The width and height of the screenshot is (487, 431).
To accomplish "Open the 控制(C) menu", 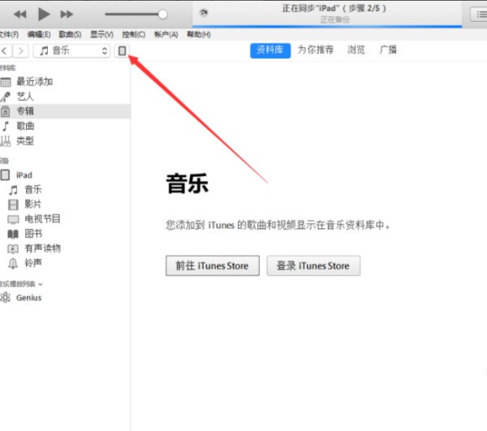I will [134, 34].
